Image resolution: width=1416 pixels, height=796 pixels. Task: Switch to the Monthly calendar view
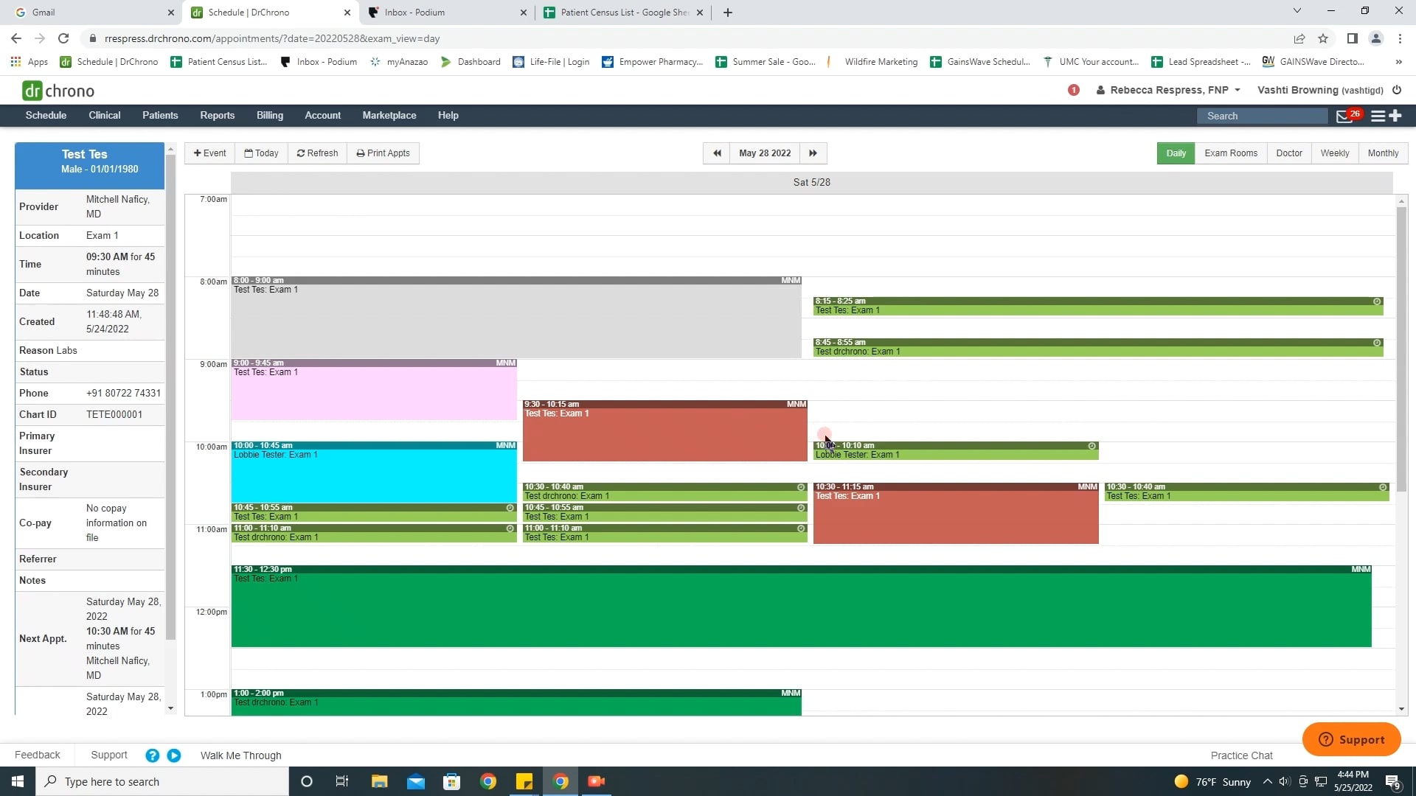coord(1383,153)
